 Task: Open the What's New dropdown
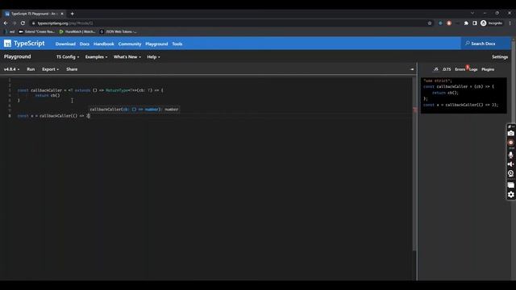127,57
